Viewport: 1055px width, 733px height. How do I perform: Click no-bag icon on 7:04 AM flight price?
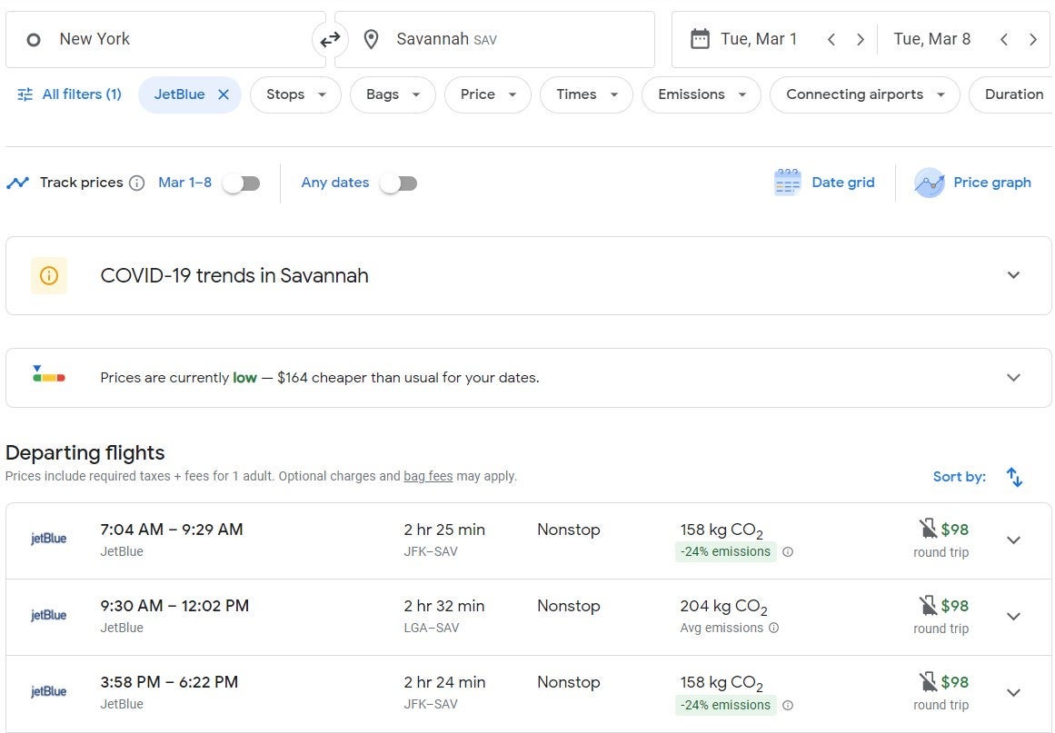[928, 529]
